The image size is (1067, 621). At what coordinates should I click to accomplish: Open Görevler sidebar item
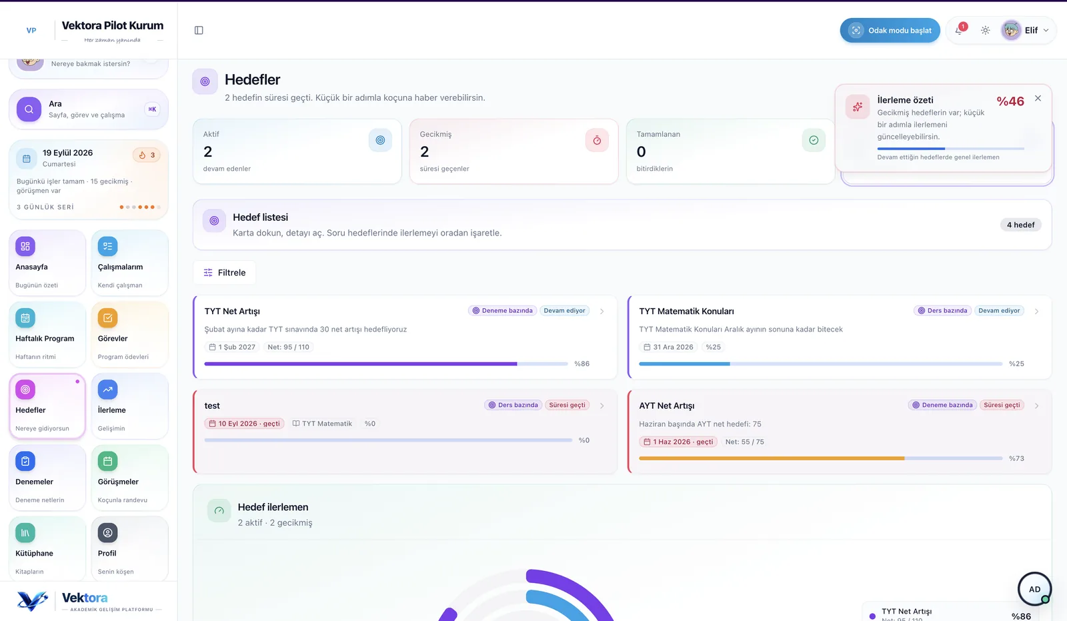(129, 334)
